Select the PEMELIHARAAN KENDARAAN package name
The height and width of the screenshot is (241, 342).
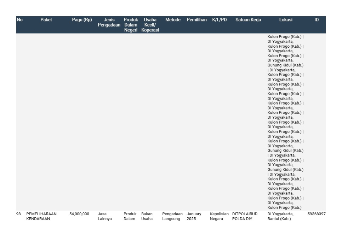[41, 216]
